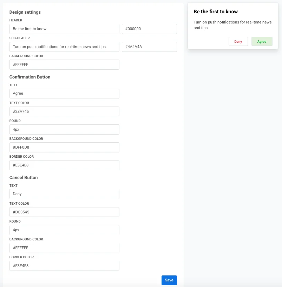
Task: Click the blue Save button
Action: 169,280
